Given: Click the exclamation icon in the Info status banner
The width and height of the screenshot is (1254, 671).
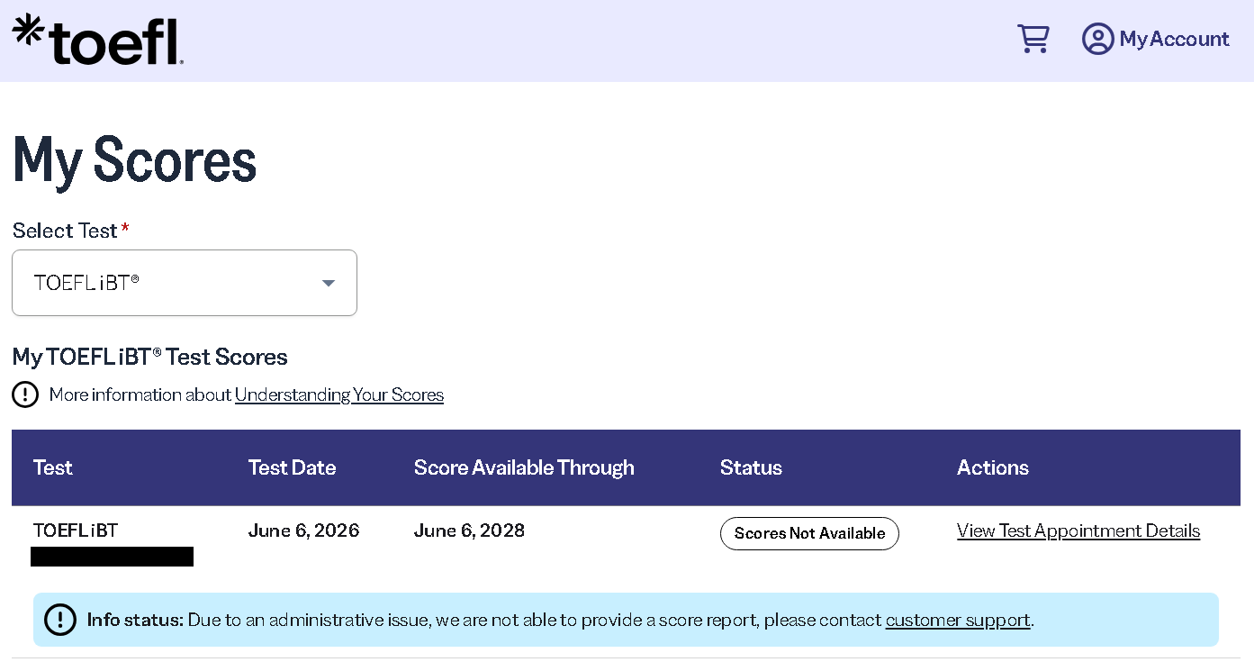Looking at the screenshot, I should click(x=60, y=620).
